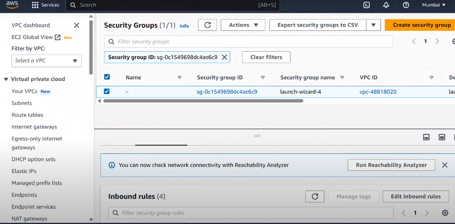
Task: Open Endpoints in sidebar
Action: click(24, 195)
